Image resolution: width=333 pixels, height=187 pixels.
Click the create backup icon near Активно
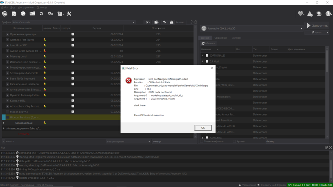point(171,22)
